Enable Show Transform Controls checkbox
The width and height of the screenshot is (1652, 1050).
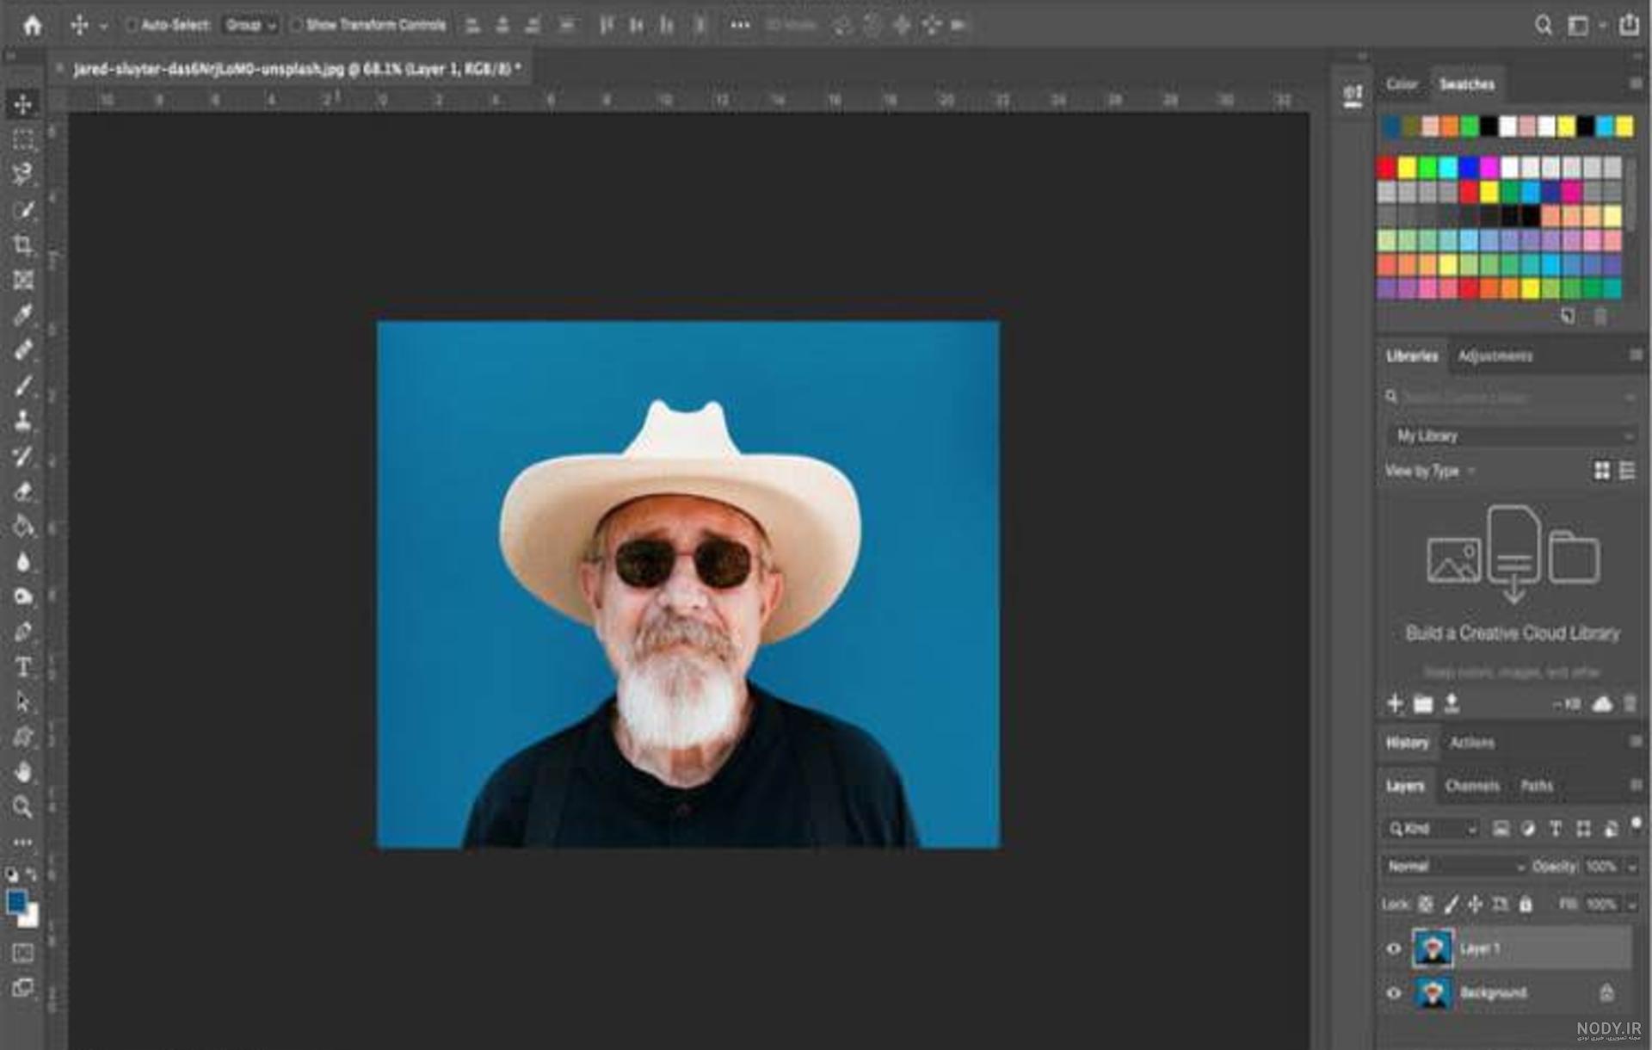click(296, 26)
